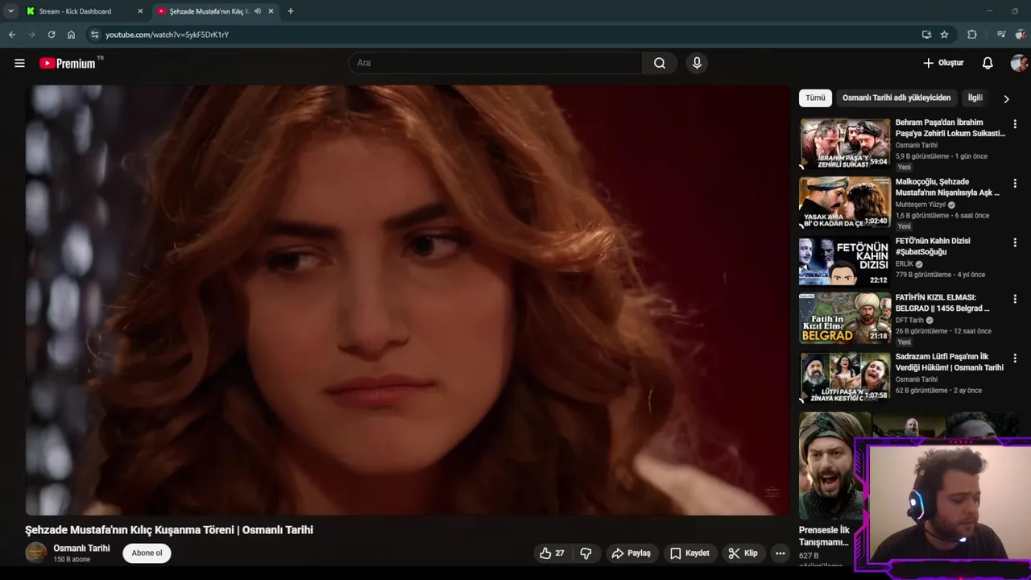Click the video player to pause
The width and height of the screenshot is (1031, 580).
408,300
